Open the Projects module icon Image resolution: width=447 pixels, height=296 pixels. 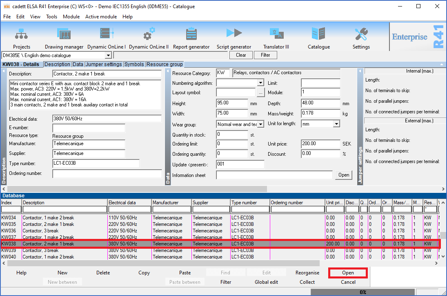point(21,34)
